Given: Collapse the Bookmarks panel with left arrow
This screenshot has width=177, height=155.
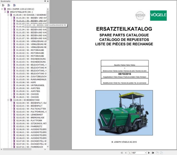Looking at the screenshot, I should 48,1.
